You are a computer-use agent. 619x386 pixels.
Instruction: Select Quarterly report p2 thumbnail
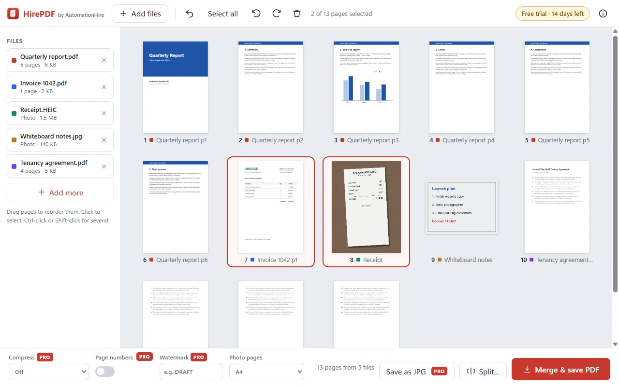(271, 87)
